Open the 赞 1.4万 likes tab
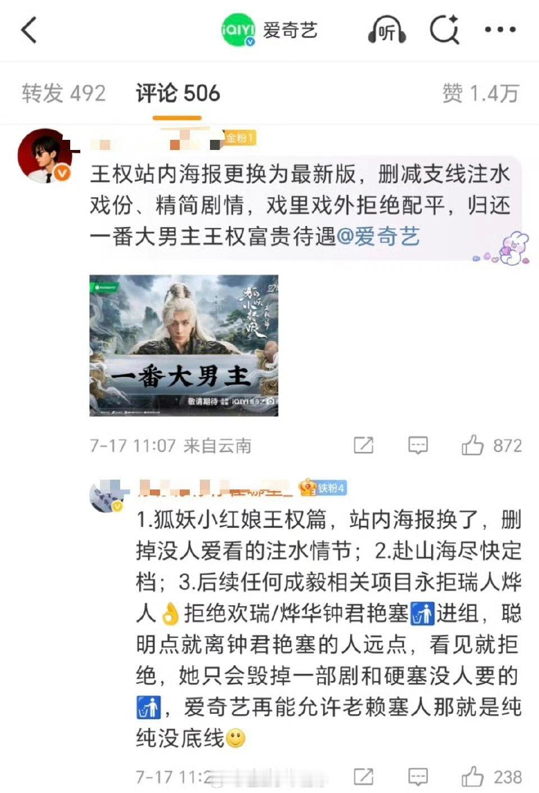 480,93
